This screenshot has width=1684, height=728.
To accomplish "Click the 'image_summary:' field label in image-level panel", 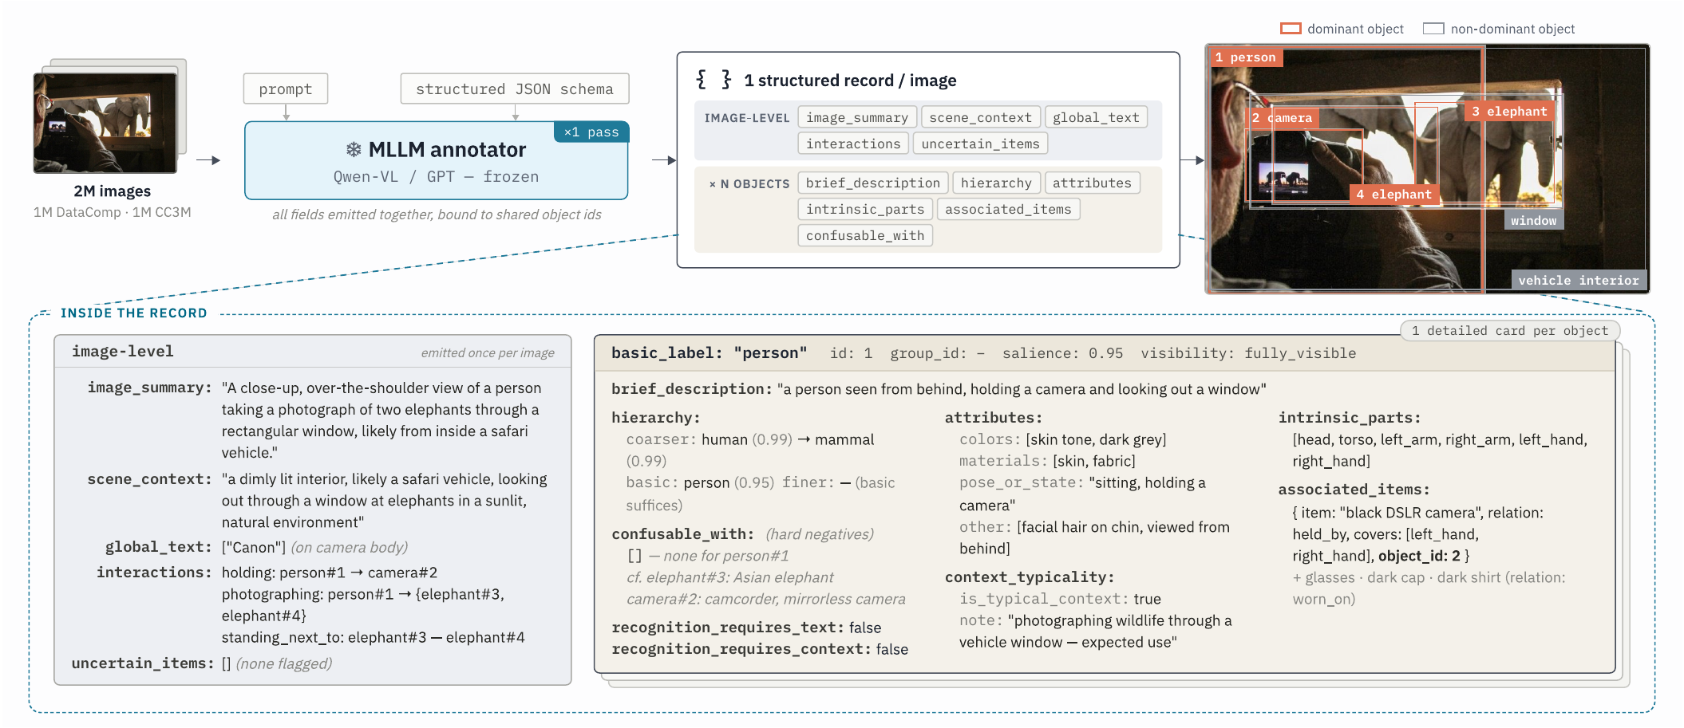I will tap(150, 388).
